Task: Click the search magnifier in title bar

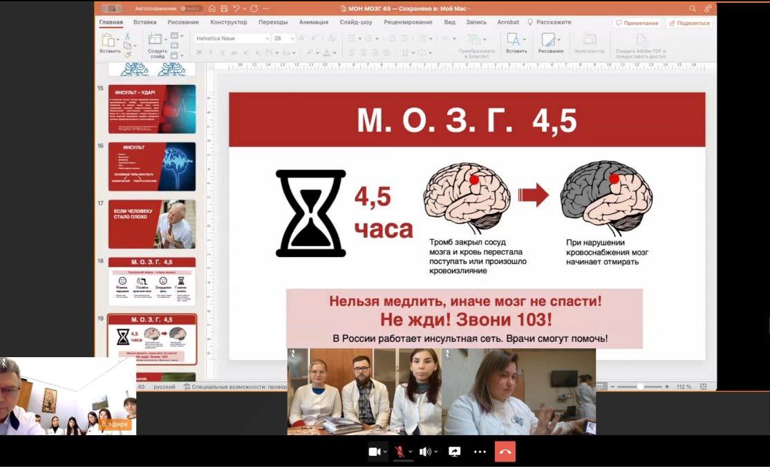Action: coord(693,9)
